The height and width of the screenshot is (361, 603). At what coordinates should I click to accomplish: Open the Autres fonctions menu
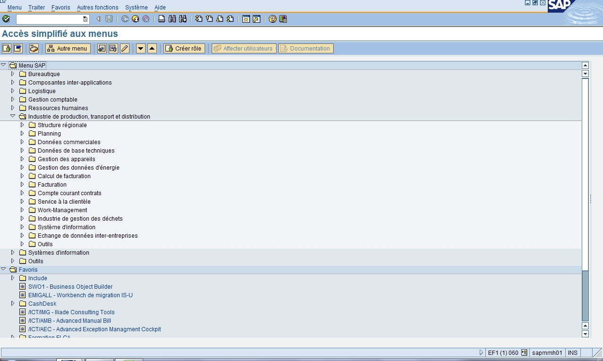[97, 8]
